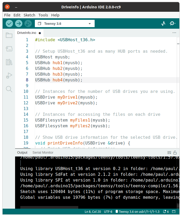Click the output horizontal scrollbar thumb

click(x=49, y=207)
